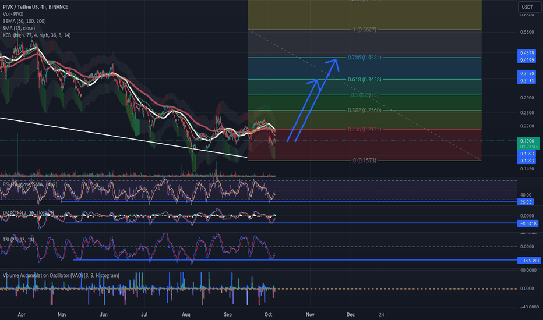
Task: Click the Apr label on time axis
Action: point(22,314)
